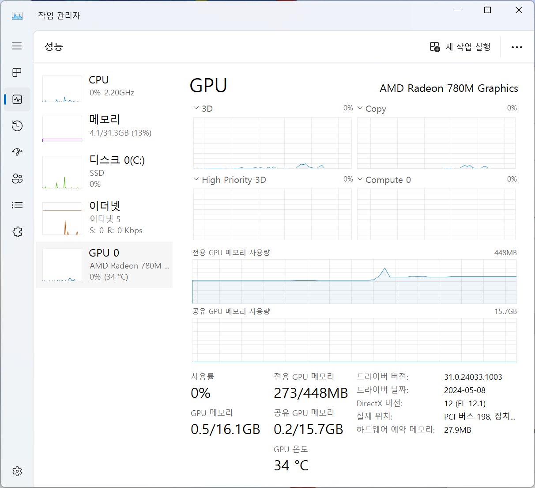The width and height of the screenshot is (535, 488).
Task: Click the 전용 GPU 메모리 사용량 graph
Action: pos(354,281)
